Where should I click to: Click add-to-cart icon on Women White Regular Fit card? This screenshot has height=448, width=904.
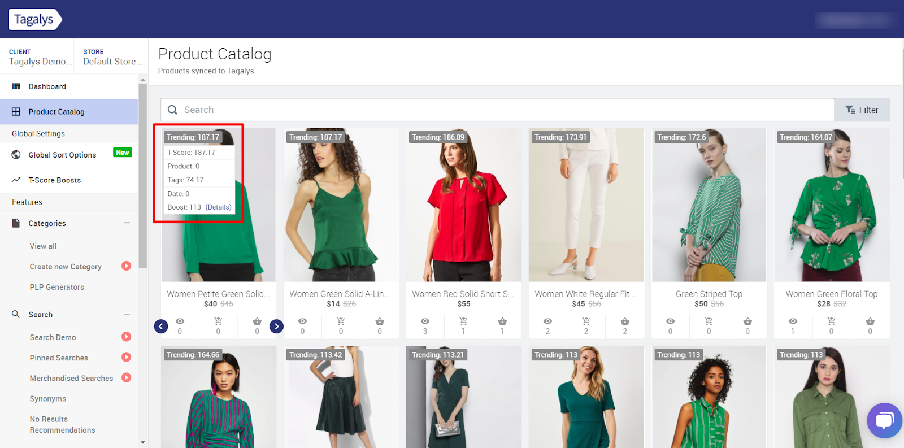click(586, 321)
